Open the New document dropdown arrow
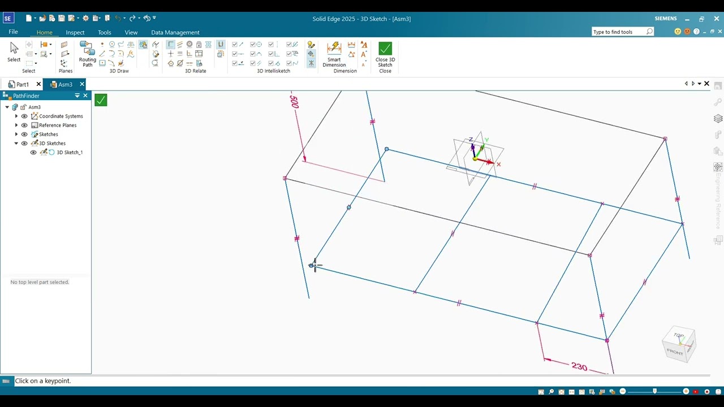Image resolution: width=724 pixels, height=407 pixels. pyautogui.click(x=35, y=18)
